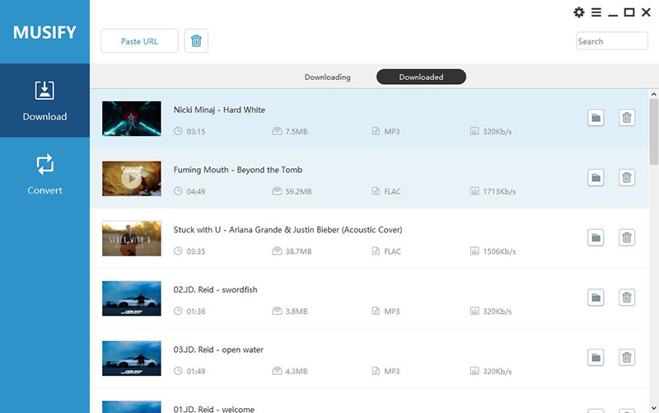659x413 pixels.
Task: Delete Nicki Minaj - Hard White track
Action: pyautogui.click(x=627, y=118)
